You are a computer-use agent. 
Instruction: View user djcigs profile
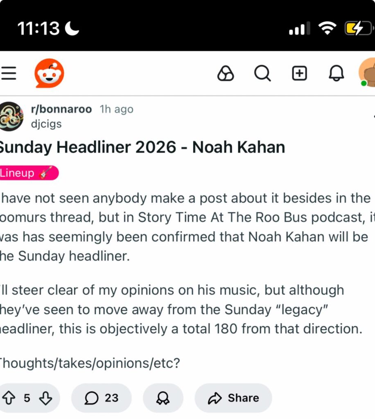pyautogui.click(x=46, y=123)
